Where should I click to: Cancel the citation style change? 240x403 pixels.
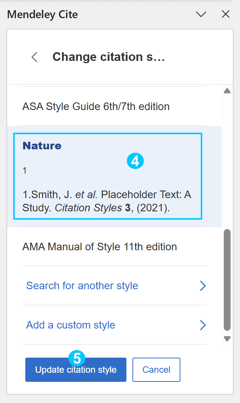(156, 370)
